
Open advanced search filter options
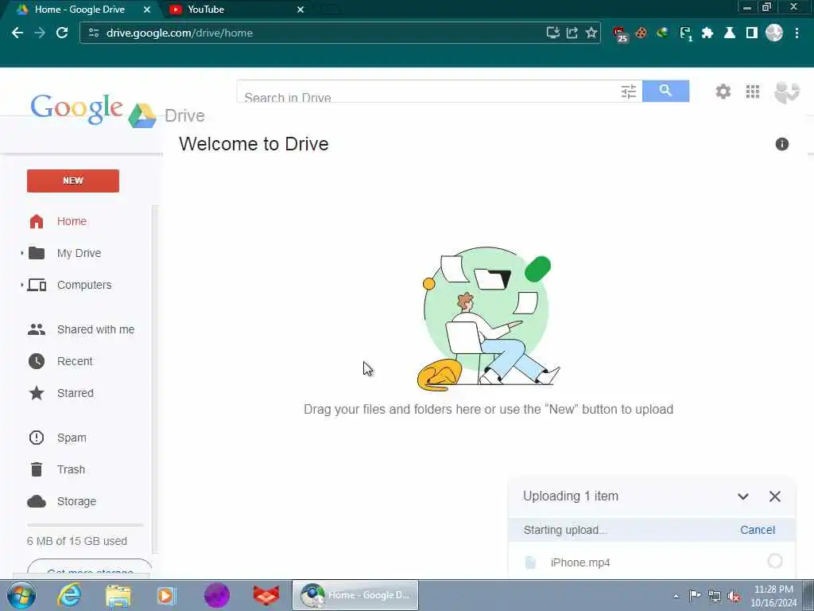pyautogui.click(x=629, y=91)
